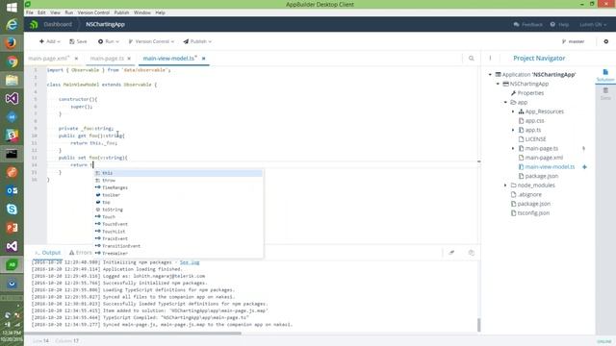Open the Help menu in header
The width and height of the screenshot is (616, 346).
(x=559, y=24)
